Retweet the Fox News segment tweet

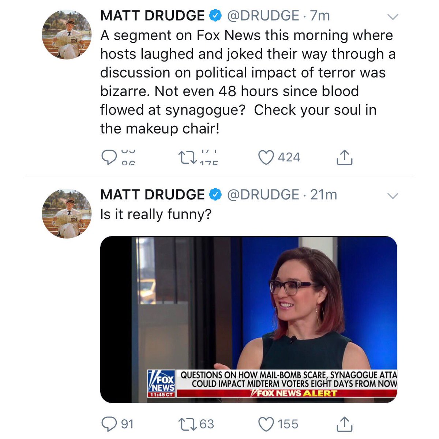[x=187, y=157]
